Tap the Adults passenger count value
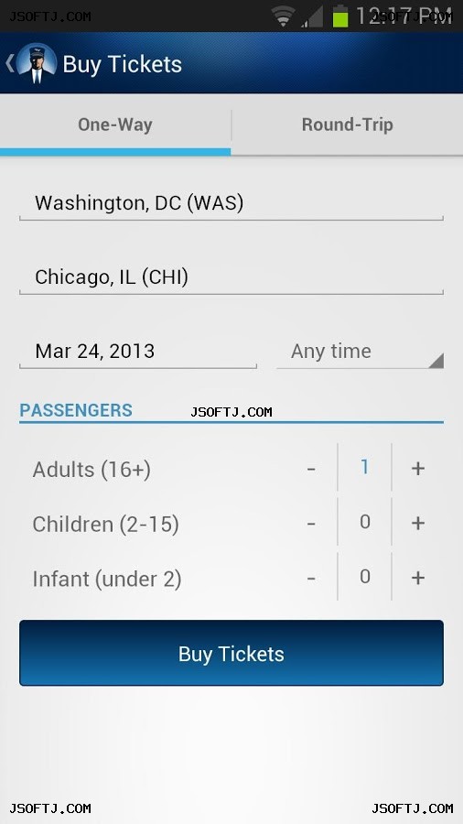 coord(365,467)
